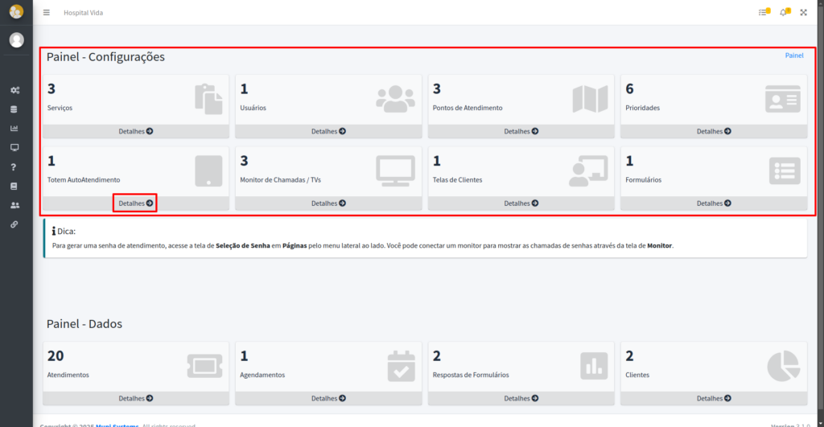
Task: Open Detalhes for Totem AutoAtendimento
Action: click(135, 203)
